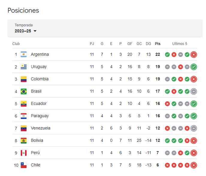
Task: Select the Chile team name
Action: (36, 165)
